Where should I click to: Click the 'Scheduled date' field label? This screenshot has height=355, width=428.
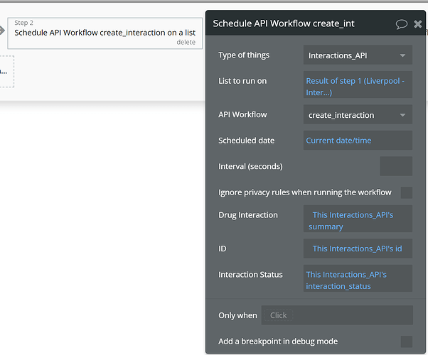point(246,141)
